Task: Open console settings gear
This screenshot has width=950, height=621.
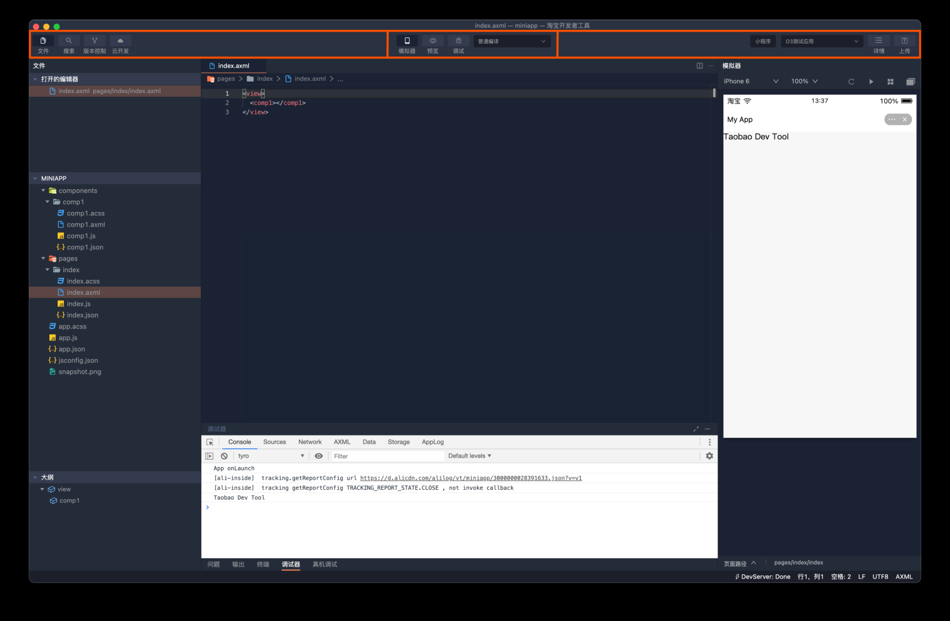Action: pyautogui.click(x=709, y=456)
